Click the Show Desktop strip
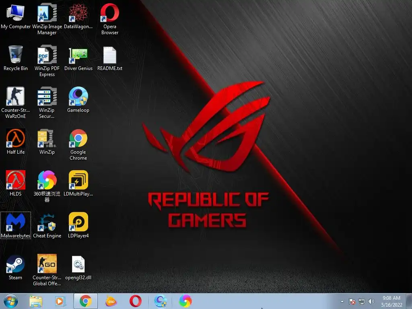 point(410,301)
